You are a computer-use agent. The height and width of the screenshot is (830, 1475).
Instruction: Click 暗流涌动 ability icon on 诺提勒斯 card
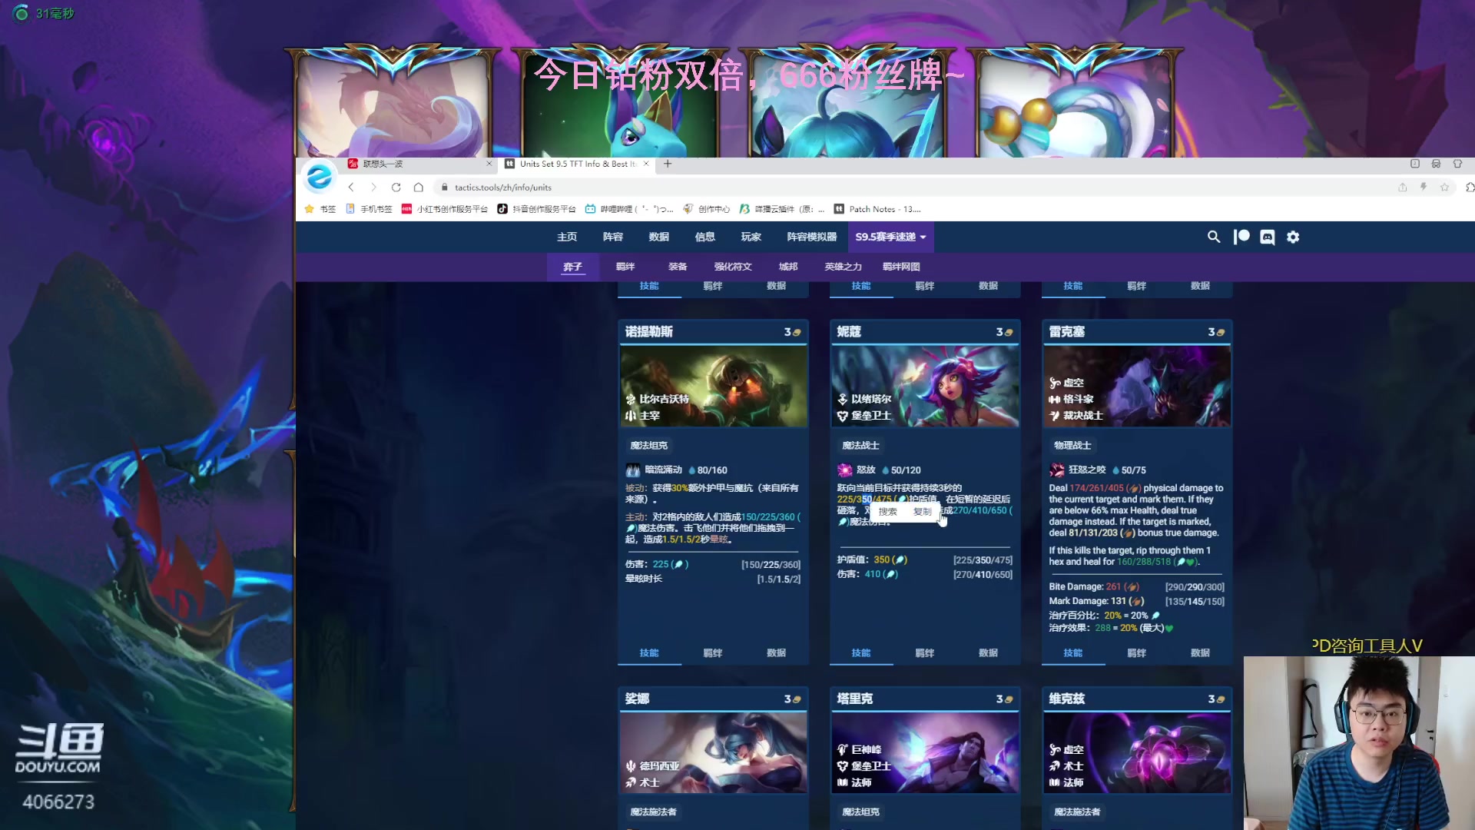[x=633, y=470]
